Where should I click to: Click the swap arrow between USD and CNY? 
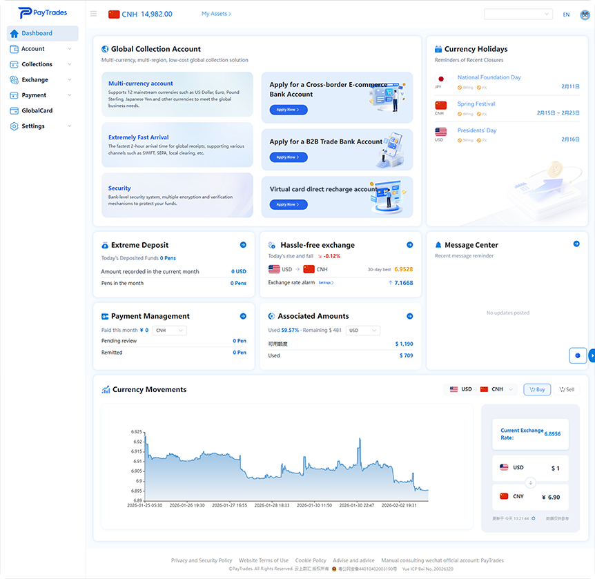(530, 482)
